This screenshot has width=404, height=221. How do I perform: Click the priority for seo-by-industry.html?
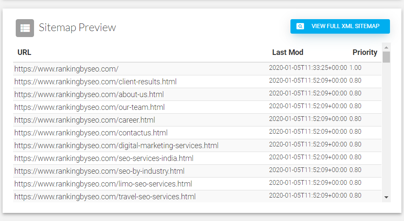355,169
